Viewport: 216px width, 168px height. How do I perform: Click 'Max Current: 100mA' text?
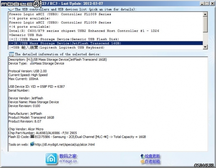(x=23, y=79)
